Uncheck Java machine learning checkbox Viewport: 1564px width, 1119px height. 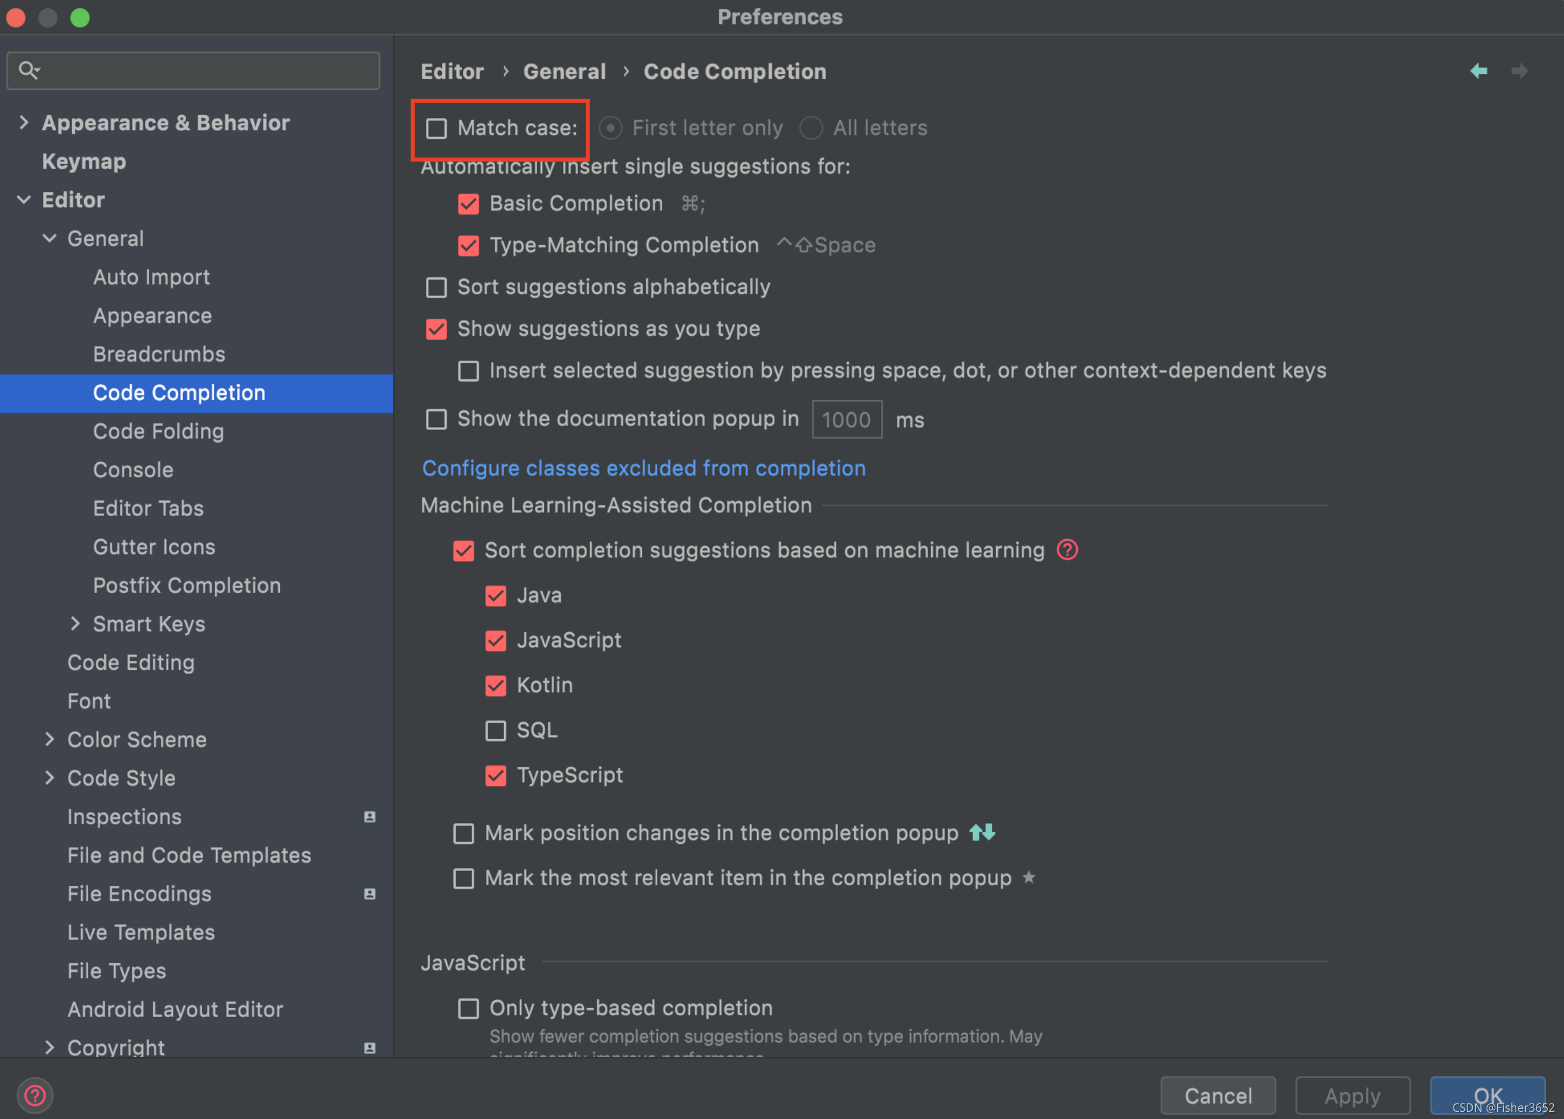[x=496, y=595]
